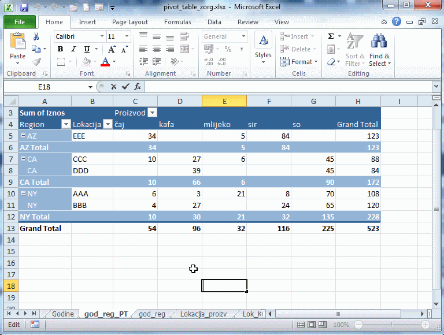Screen dimensions: 444x335
Task: Collapse the NY region group
Action: coord(23,193)
